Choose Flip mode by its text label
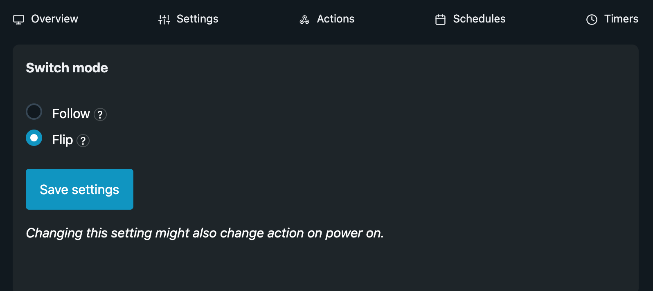This screenshot has height=291, width=653. point(63,140)
